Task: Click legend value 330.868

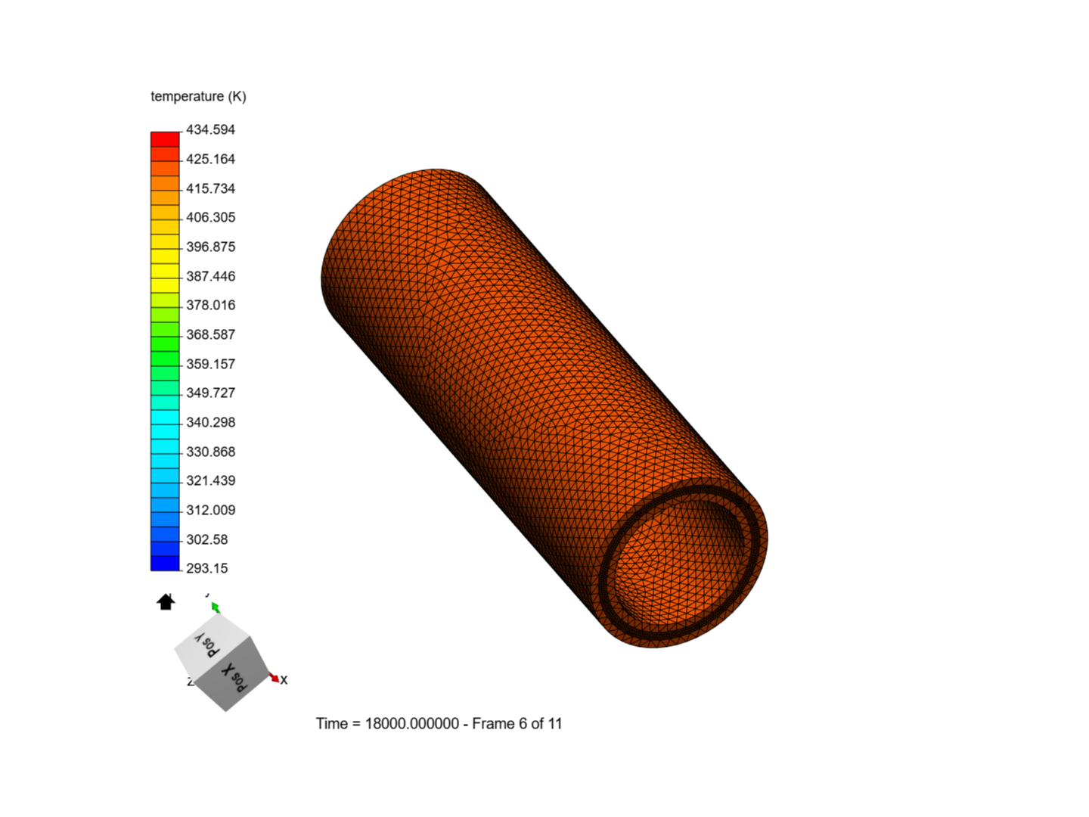Action: [211, 452]
